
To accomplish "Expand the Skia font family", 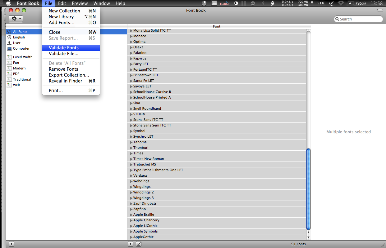I will (x=131, y=103).
